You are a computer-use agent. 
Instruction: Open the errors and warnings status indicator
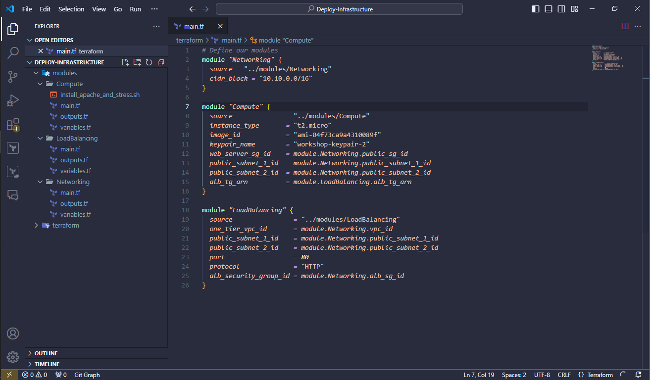[35, 375]
